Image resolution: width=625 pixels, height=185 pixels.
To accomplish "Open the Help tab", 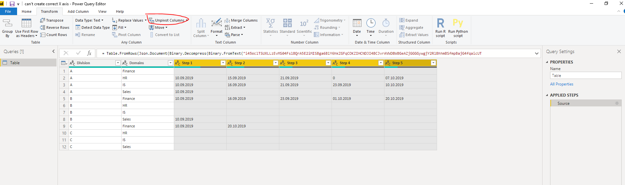I will (x=120, y=11).
